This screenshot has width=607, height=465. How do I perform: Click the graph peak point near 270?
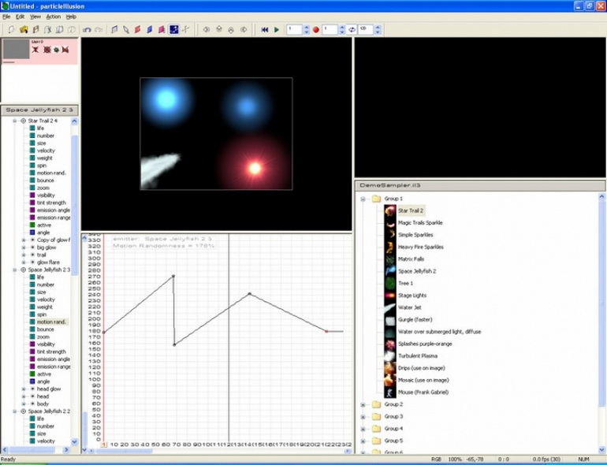173,276
